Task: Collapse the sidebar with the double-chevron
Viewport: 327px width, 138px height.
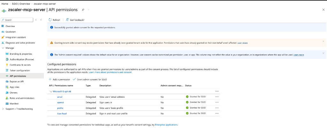Action: click(41, 20)
